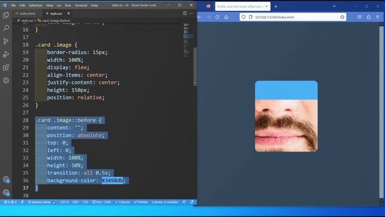This screenshot has height=217, width=385.
Task: Open the Firefox shield tracking protection icon
Action: [x=243, y=17]
